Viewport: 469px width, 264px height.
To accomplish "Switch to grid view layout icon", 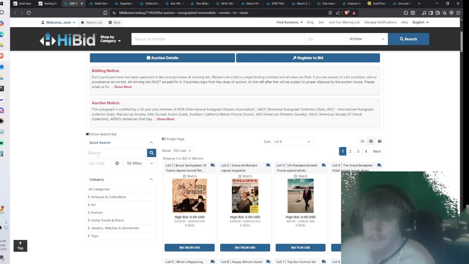I will coord(371,141).
